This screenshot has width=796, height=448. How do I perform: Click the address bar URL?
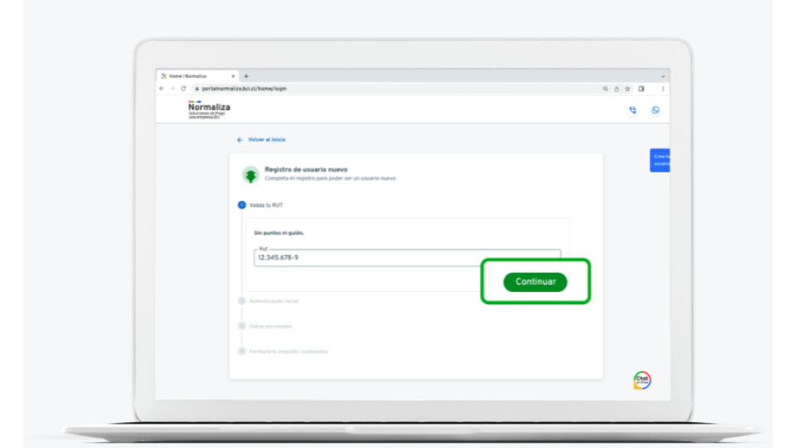[249, 88]
